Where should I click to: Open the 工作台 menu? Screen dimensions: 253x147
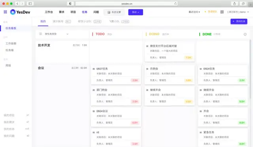click(49, 12)
